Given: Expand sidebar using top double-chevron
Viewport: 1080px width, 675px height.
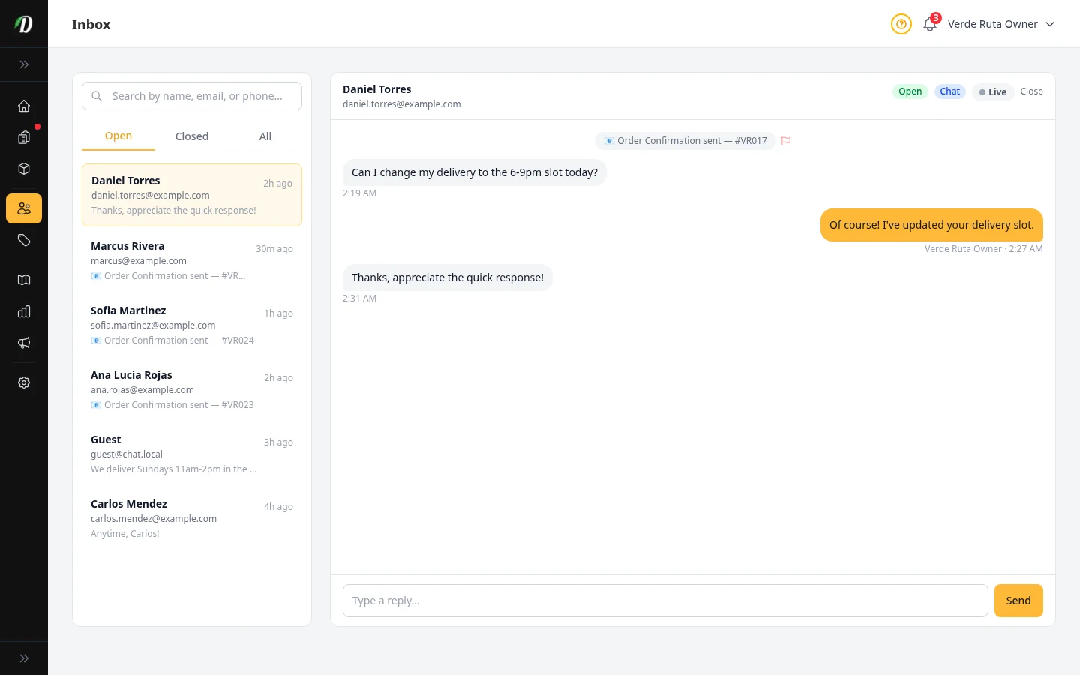Looking at the screenshot, I should point(24,64).
